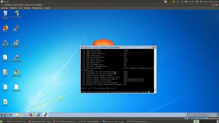This screenshot has height=123, width=219.
Task: Open the Windows Start menu orb
Action: coord(3,115)
